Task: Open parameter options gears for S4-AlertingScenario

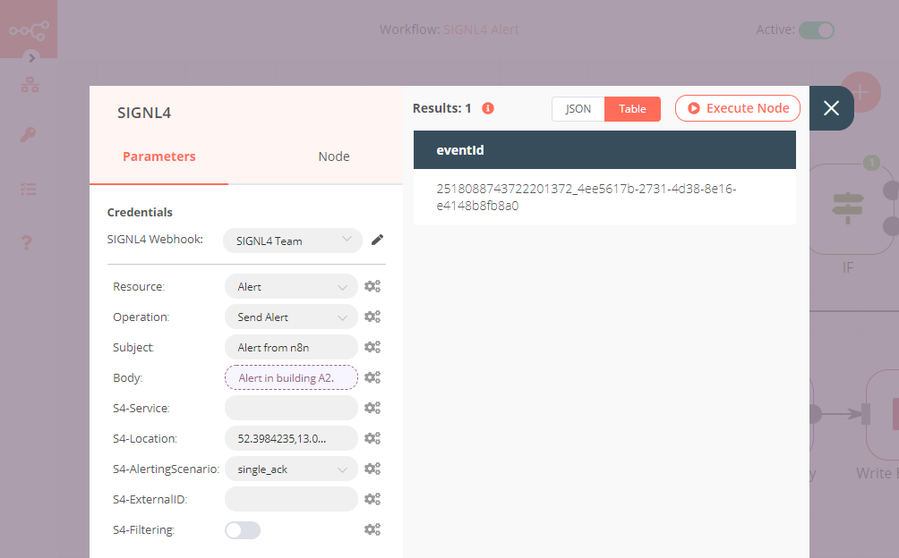Action: (x=372, y=469)
